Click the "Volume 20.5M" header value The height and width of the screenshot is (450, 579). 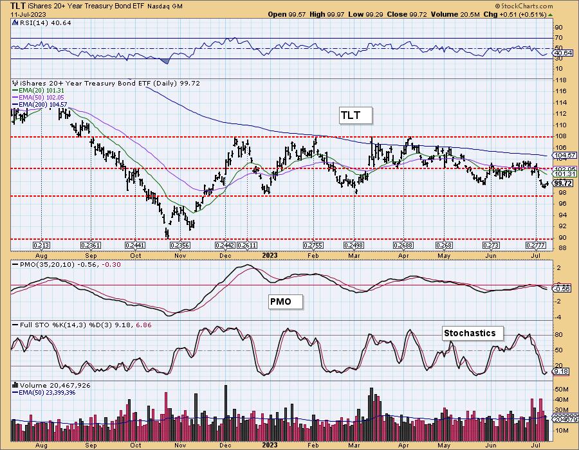coord(455,14)
